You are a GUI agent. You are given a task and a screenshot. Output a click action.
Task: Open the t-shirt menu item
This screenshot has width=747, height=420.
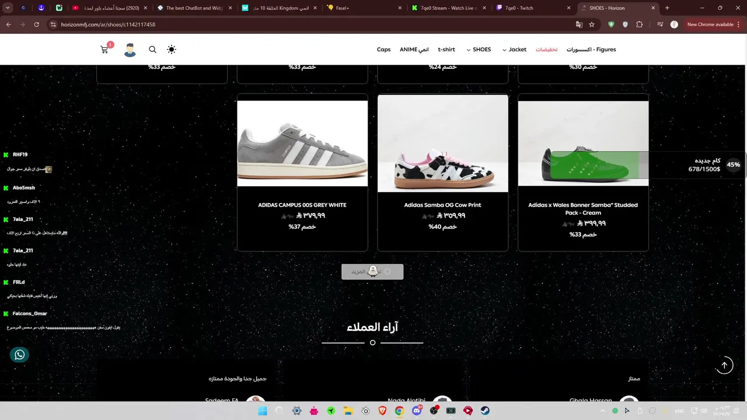446,50
